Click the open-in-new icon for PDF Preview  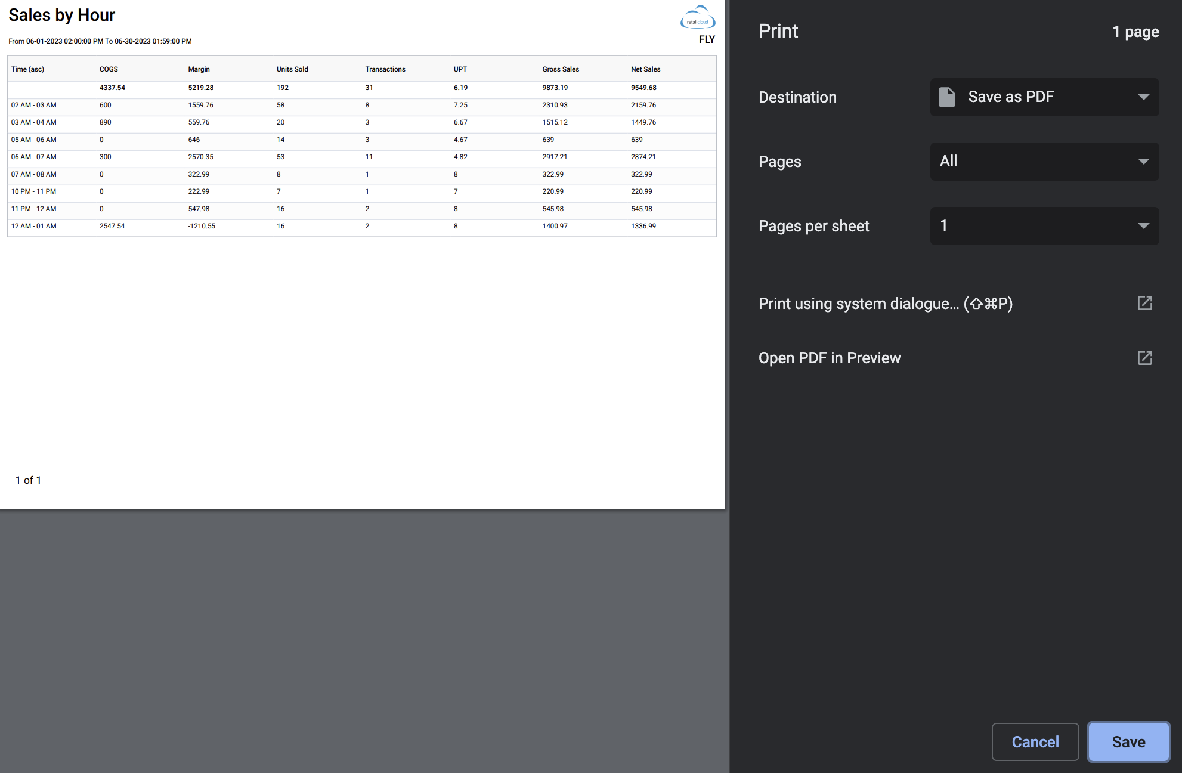pos(1145,358)
